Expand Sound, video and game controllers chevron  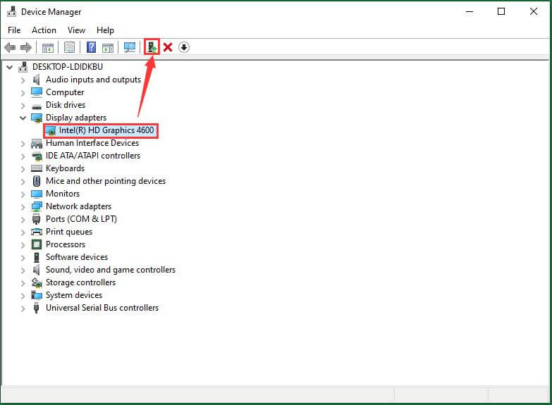coord(23,270)
